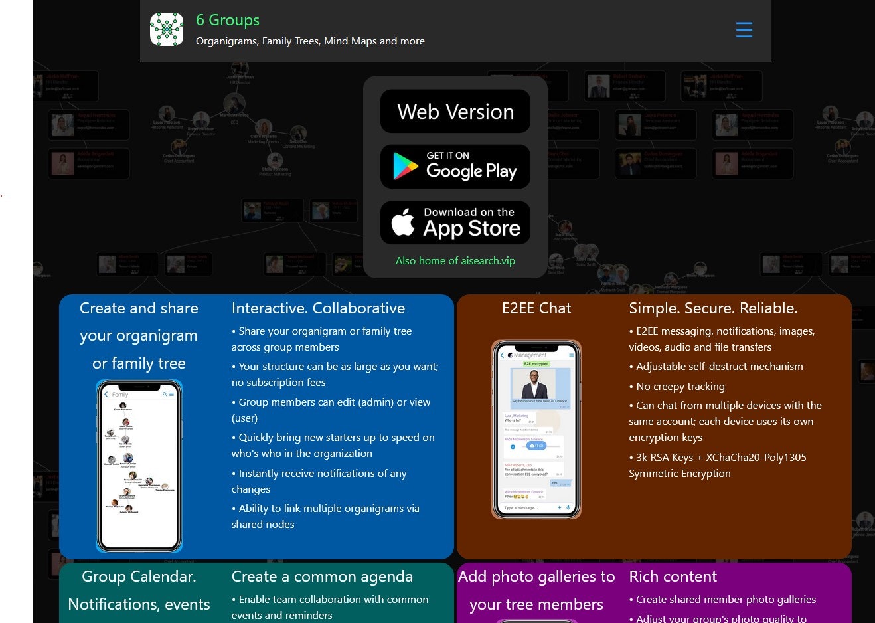Click 'Share your organigram or family tree' bullet
This screenshot has width=875, height=623.
322,339
